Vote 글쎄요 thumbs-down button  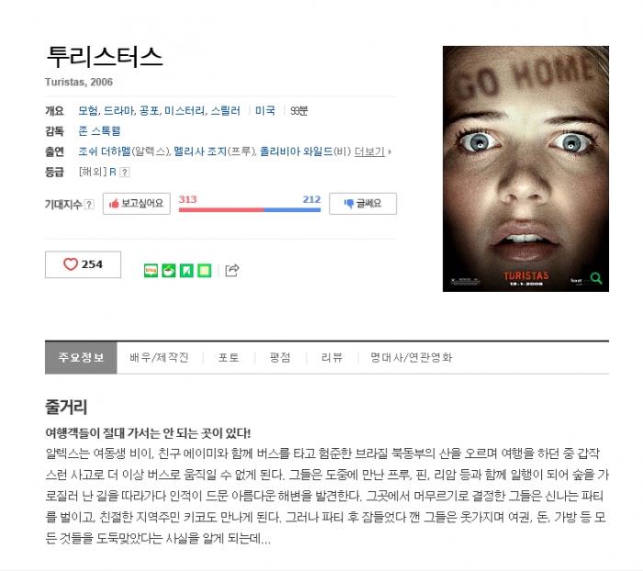tap(363, 203)
